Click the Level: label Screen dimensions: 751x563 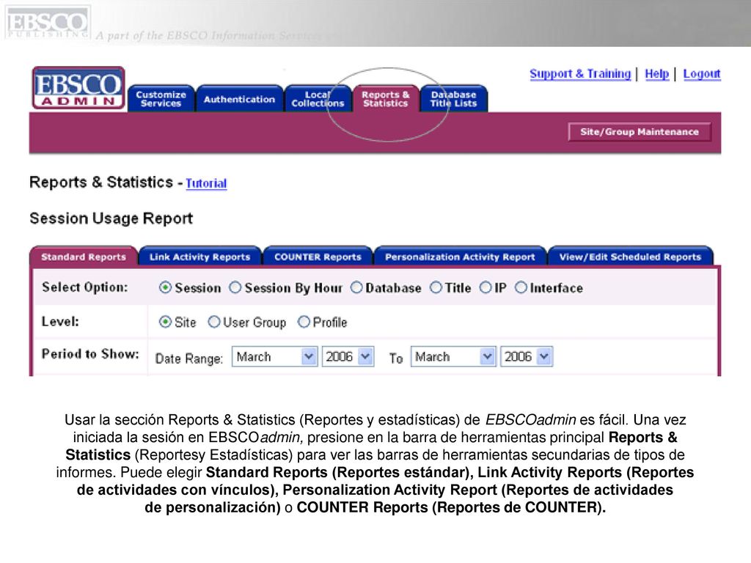pyautogui.click(x=60, y=321)
